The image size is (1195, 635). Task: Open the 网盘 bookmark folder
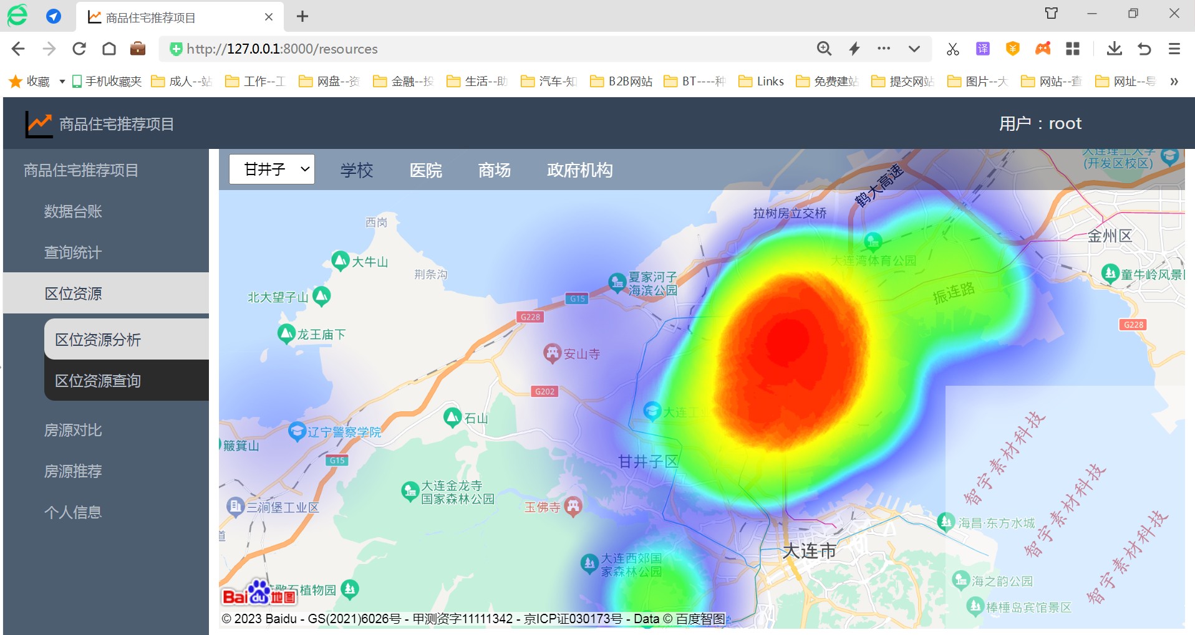click(x=329, y=82)
